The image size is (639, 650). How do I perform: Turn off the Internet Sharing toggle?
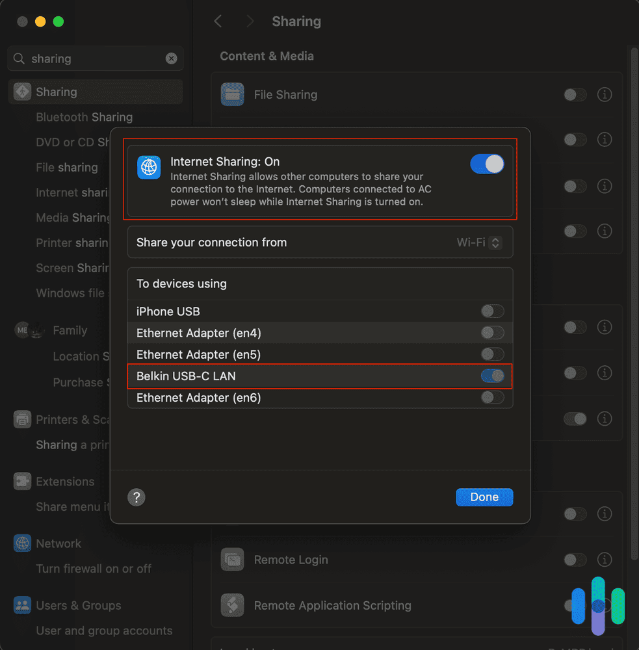pyautogui.click(x=487, y=164)
